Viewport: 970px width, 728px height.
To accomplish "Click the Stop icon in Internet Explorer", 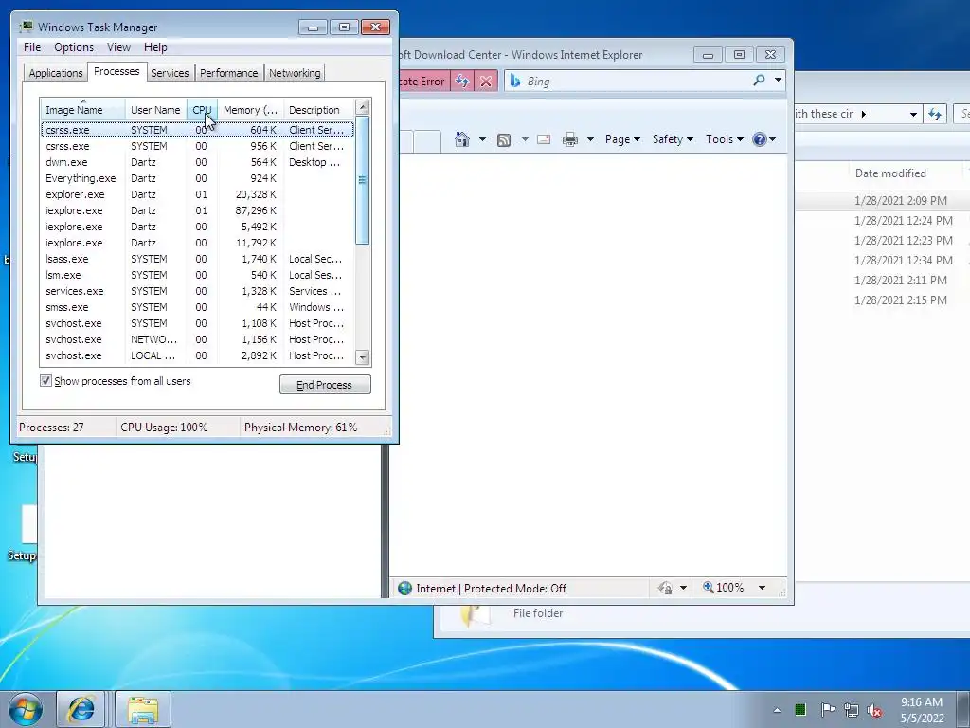I will (x=486, y=82).
